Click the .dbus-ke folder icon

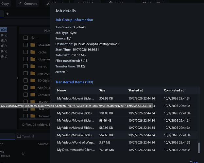tap(33, 59)
